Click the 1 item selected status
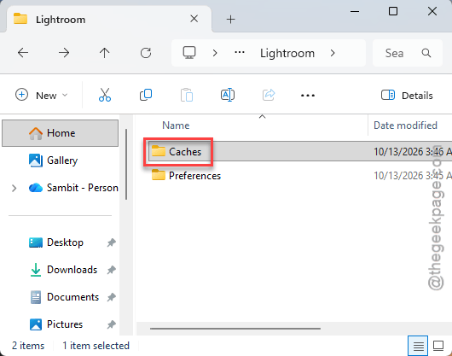Image resolution: width=452 pixels, height=356 pixels. pyautogui.click(x=96, y=346)
